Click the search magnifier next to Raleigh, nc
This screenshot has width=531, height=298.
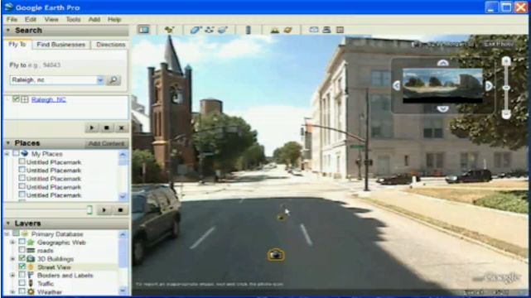113,80
